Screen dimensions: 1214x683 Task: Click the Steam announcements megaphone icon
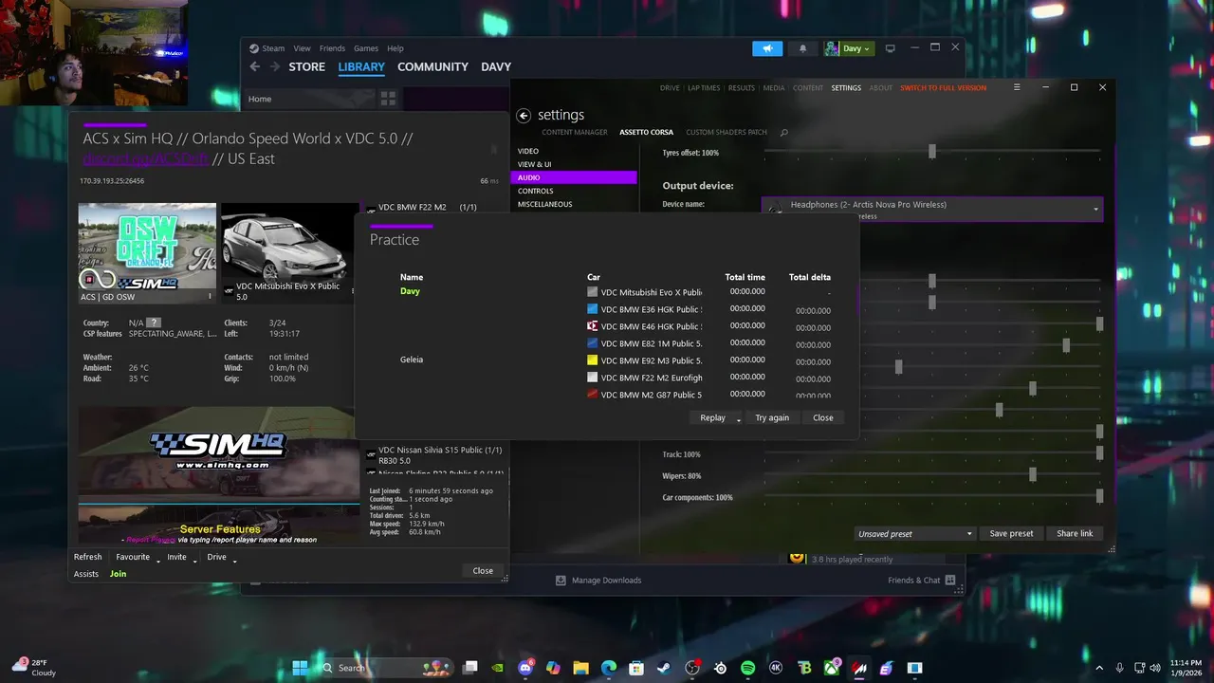point(767,48)
